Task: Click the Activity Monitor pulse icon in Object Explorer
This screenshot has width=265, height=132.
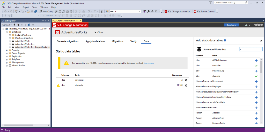Action: [33, 25]
